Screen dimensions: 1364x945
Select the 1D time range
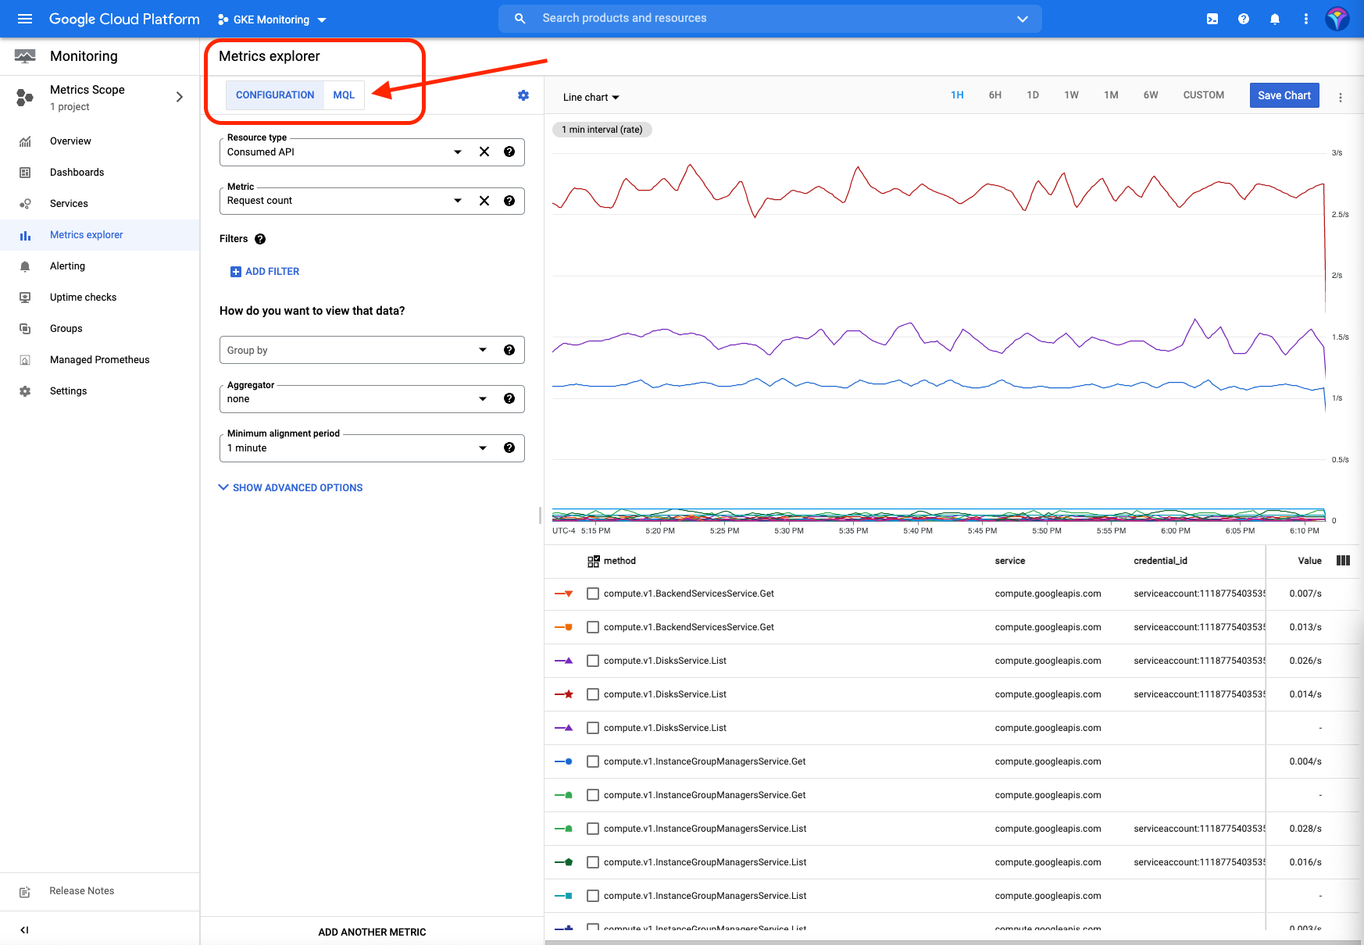coord(1033,95)
